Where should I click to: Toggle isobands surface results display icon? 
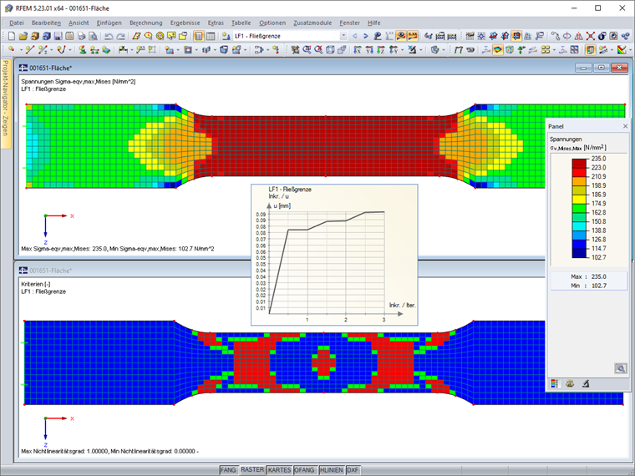498,50
